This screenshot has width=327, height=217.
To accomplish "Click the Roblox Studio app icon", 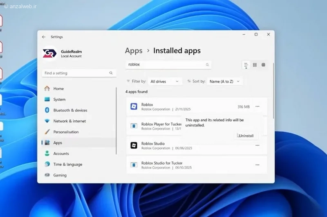I will point(134,145).
